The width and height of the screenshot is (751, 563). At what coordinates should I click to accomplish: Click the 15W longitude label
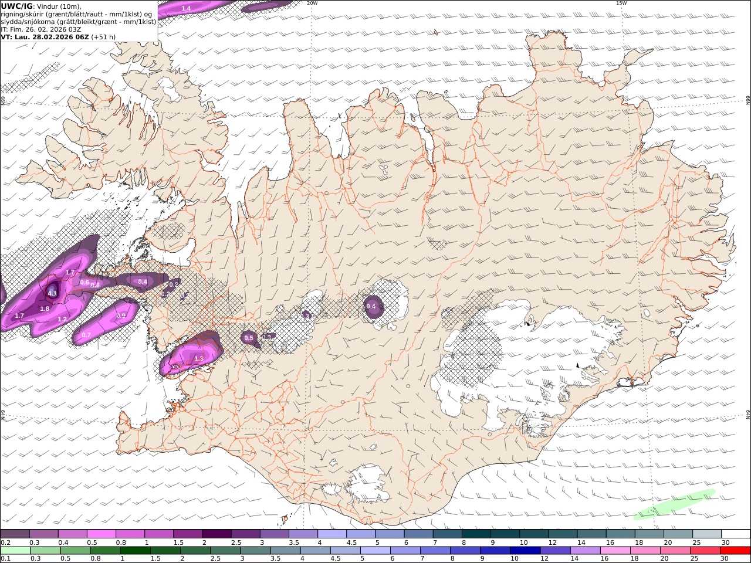[621, 3]
